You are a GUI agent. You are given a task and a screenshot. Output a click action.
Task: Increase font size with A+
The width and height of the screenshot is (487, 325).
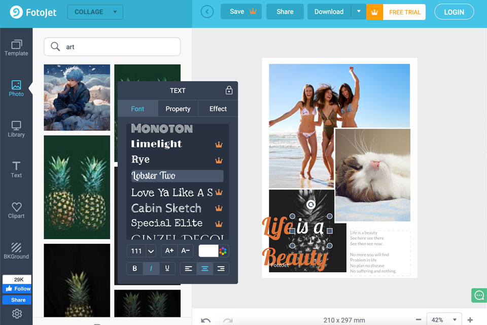169,251
